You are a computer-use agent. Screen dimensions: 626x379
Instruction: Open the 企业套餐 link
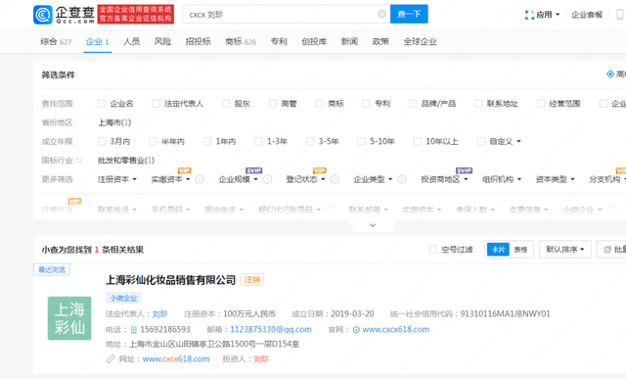[x=587, y=15]
